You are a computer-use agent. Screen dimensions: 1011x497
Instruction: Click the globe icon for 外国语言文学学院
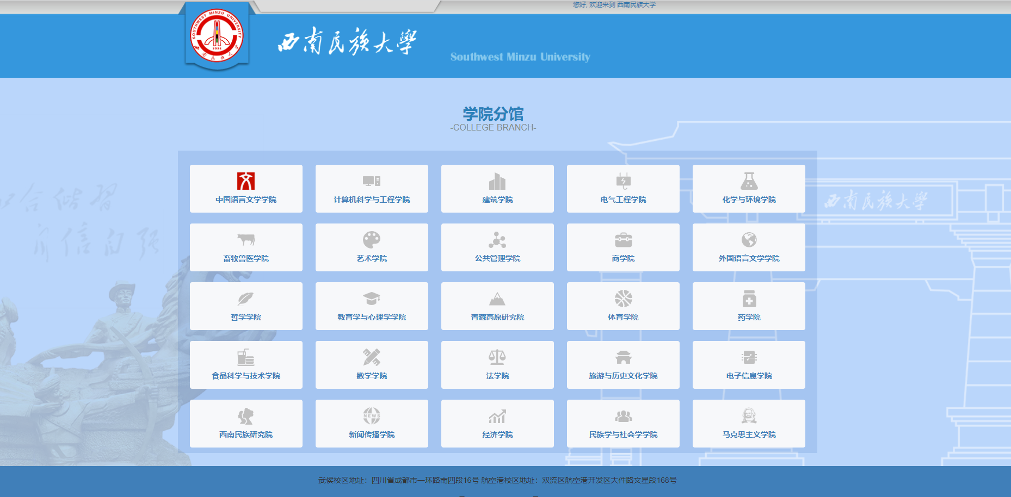pos(749,240)
